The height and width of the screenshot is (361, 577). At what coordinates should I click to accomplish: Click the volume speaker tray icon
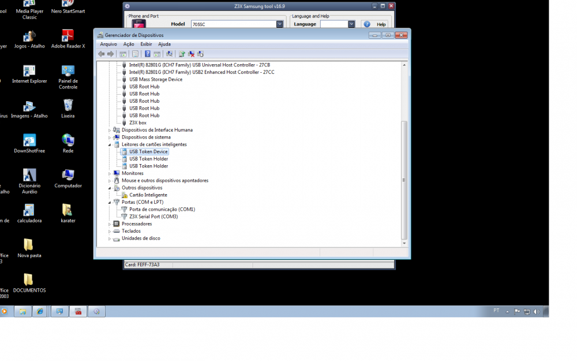pos(537,312)
